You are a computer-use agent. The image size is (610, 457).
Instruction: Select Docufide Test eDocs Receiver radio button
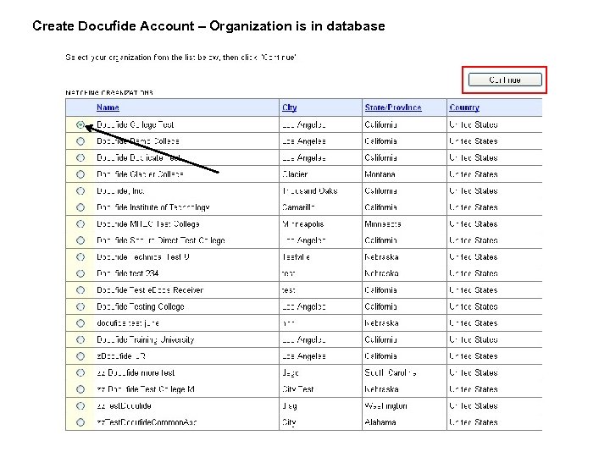coord(80,290)
